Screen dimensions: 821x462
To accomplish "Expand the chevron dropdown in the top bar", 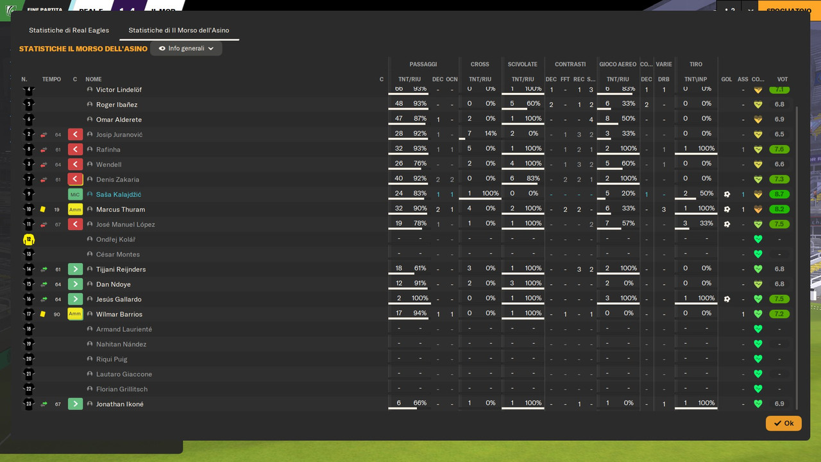I will click(750, 10).
